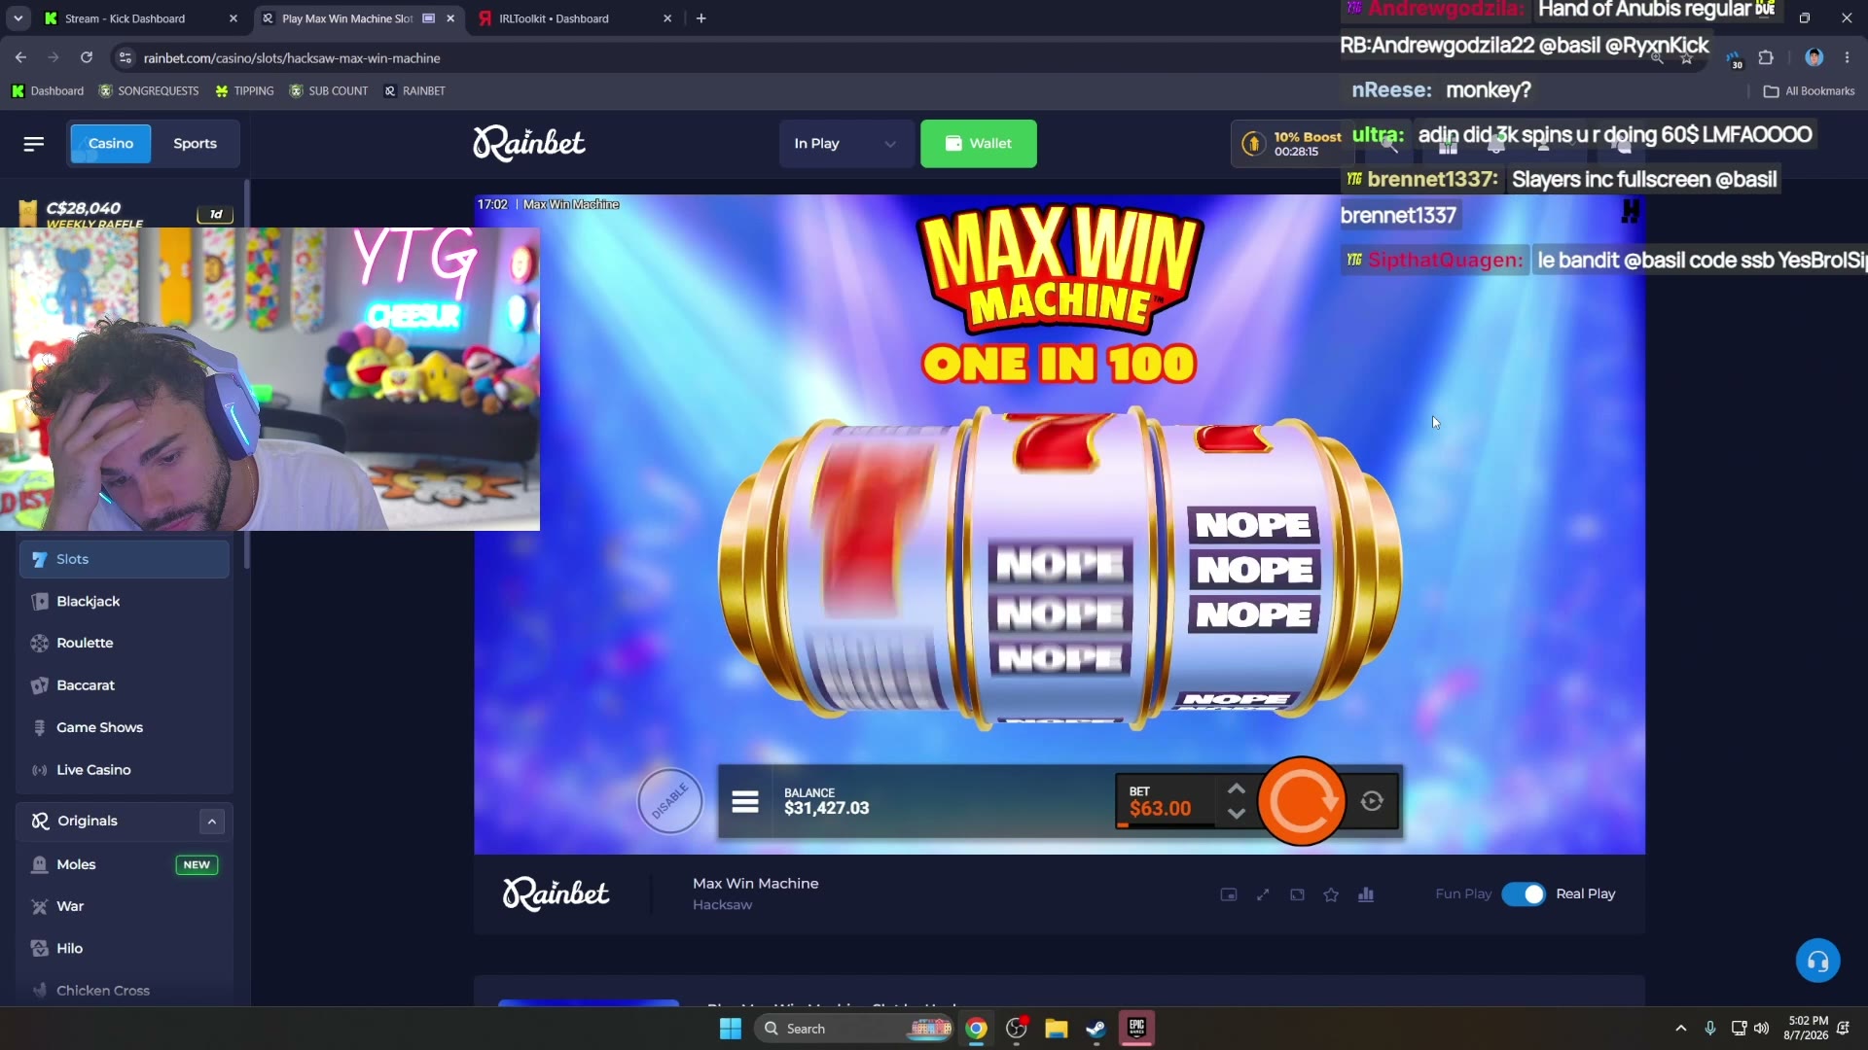Screen dimensions: 1868x1050
Task: Show hidden system tray icons
Action: [x=1680, y=1029]
